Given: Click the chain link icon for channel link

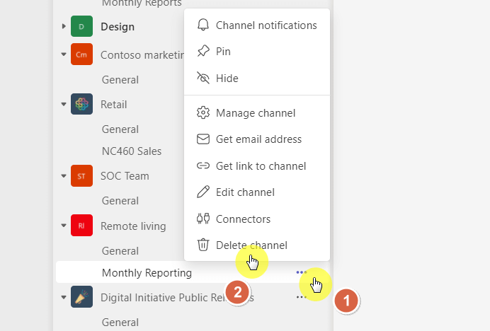Looking at the screenshot, I should (203, 165).
